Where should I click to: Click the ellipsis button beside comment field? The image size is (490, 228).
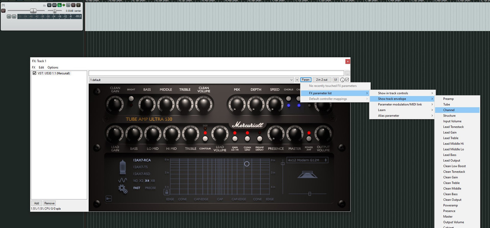347,73
